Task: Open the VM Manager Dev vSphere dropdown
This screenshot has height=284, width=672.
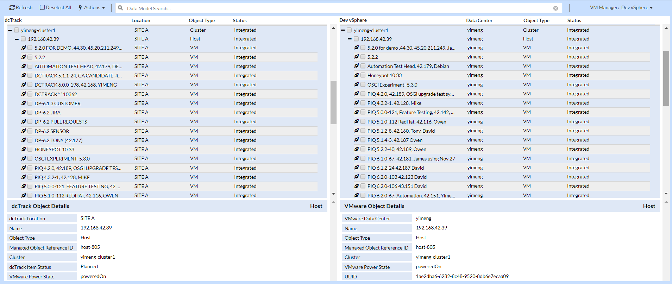Action: (621, 8)
